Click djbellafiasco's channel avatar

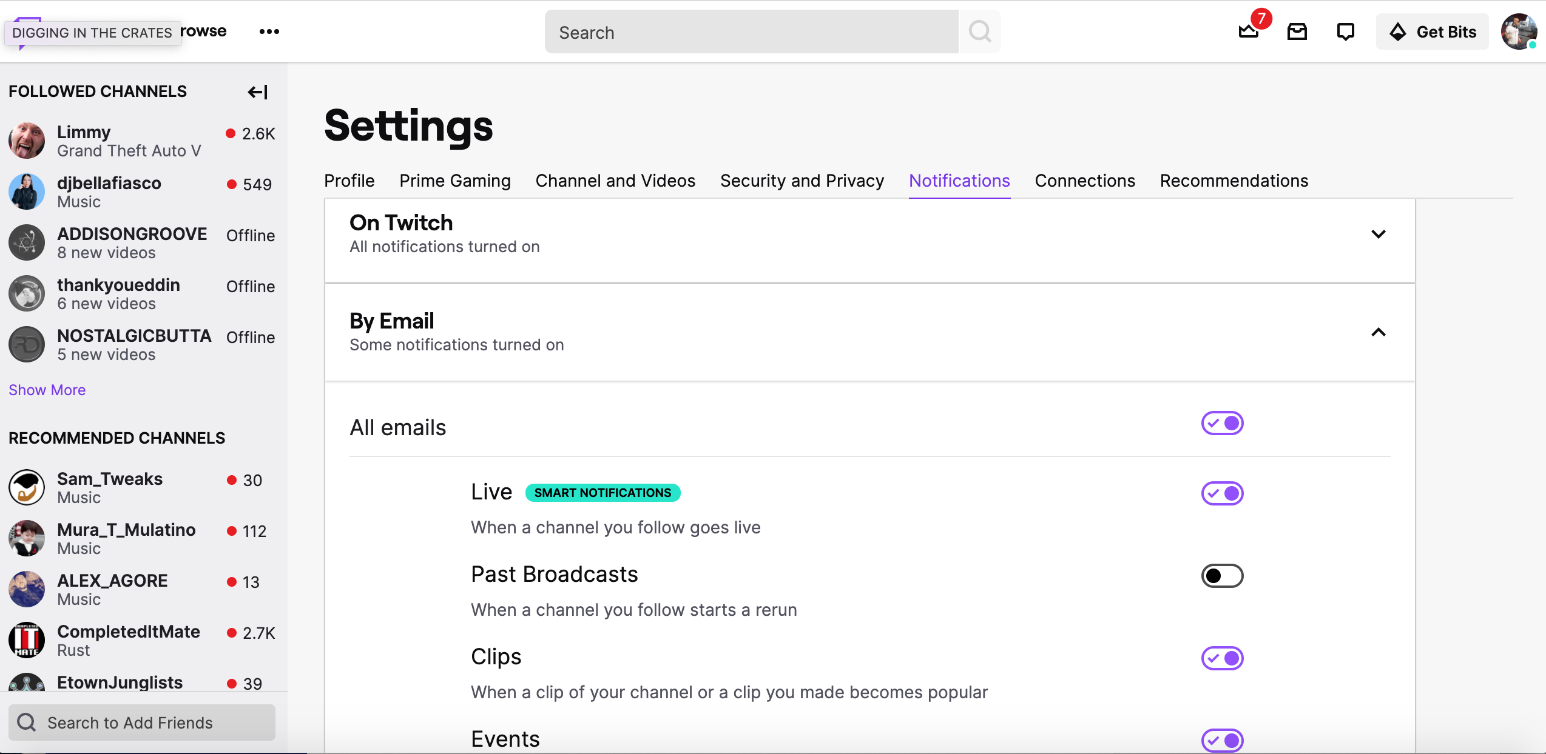click(27, 192)
